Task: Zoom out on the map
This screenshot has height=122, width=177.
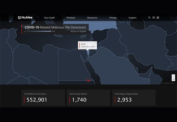Action: tap(173, 79)
